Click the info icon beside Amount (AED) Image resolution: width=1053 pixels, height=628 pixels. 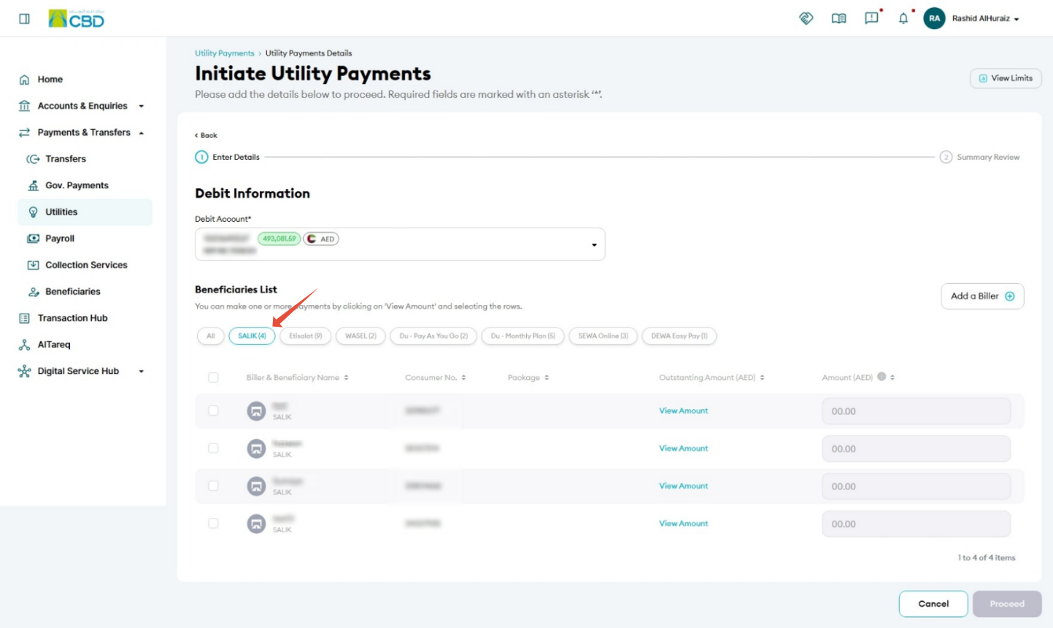(882, 376)
